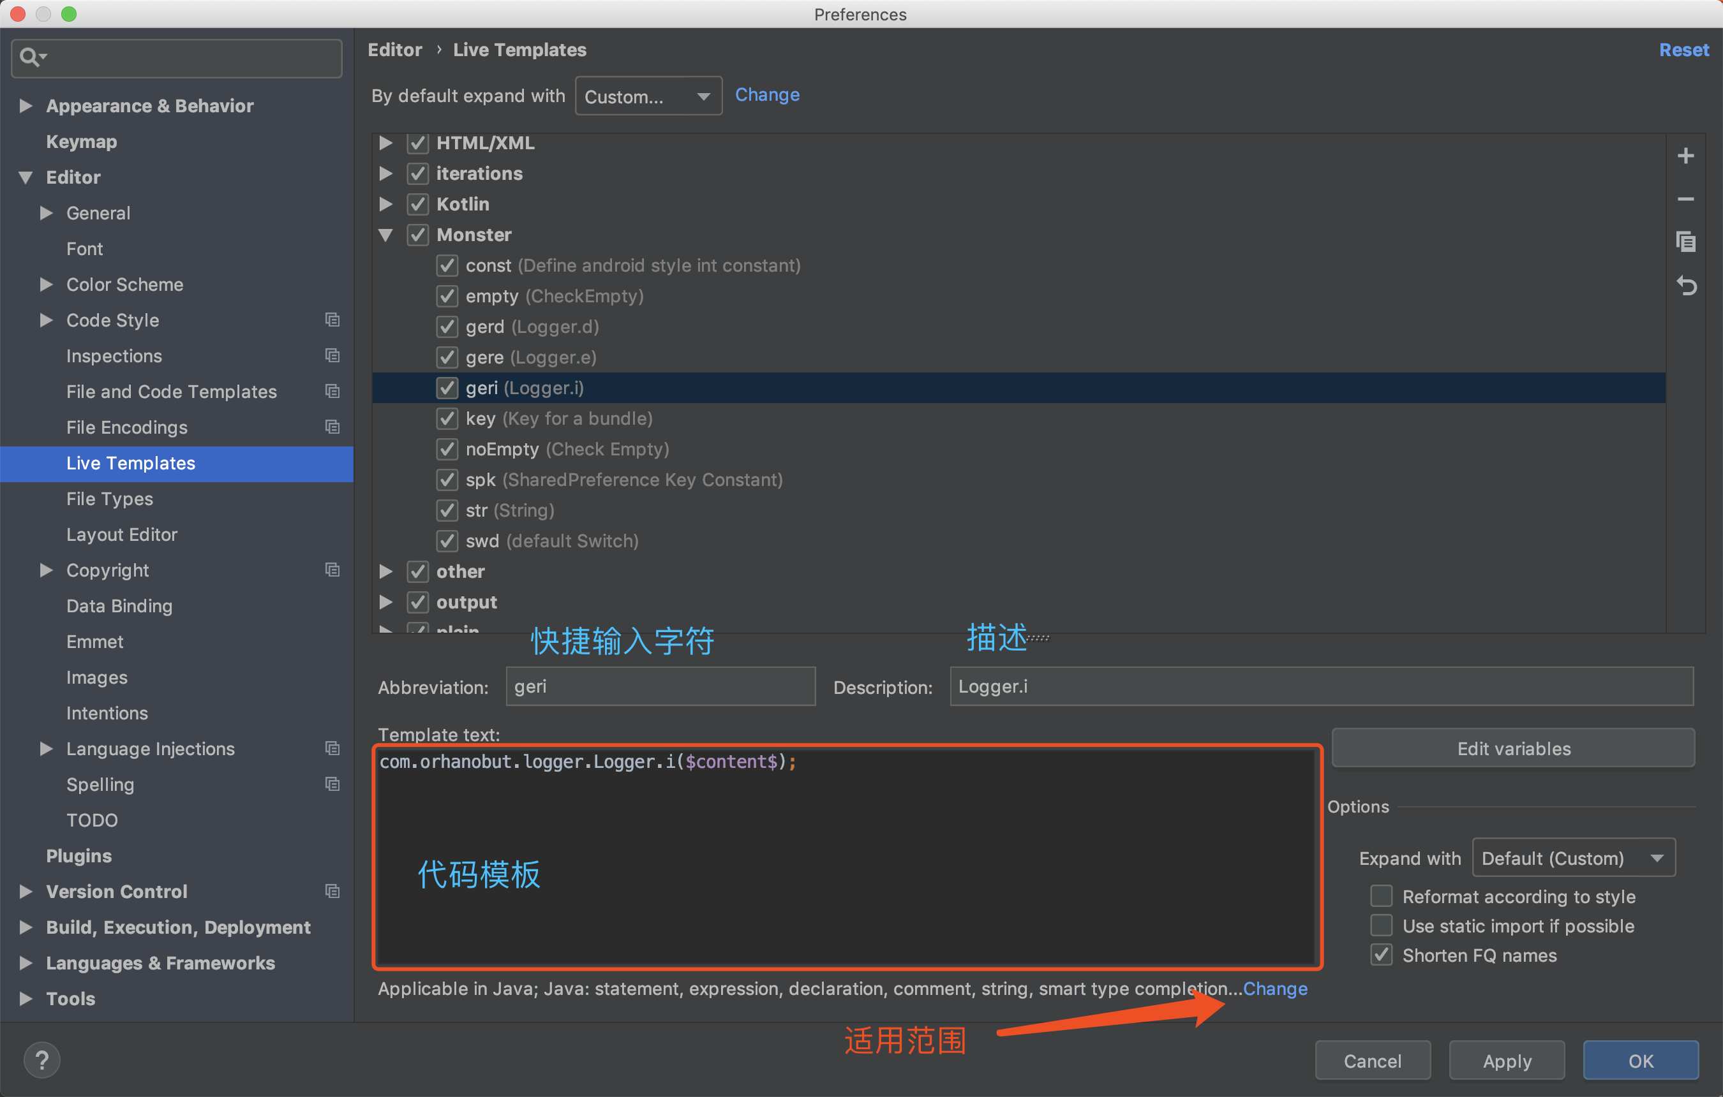Uncheck Shorten FQ names option
Screen dimensions: 1723x1097
(1381, 955)
